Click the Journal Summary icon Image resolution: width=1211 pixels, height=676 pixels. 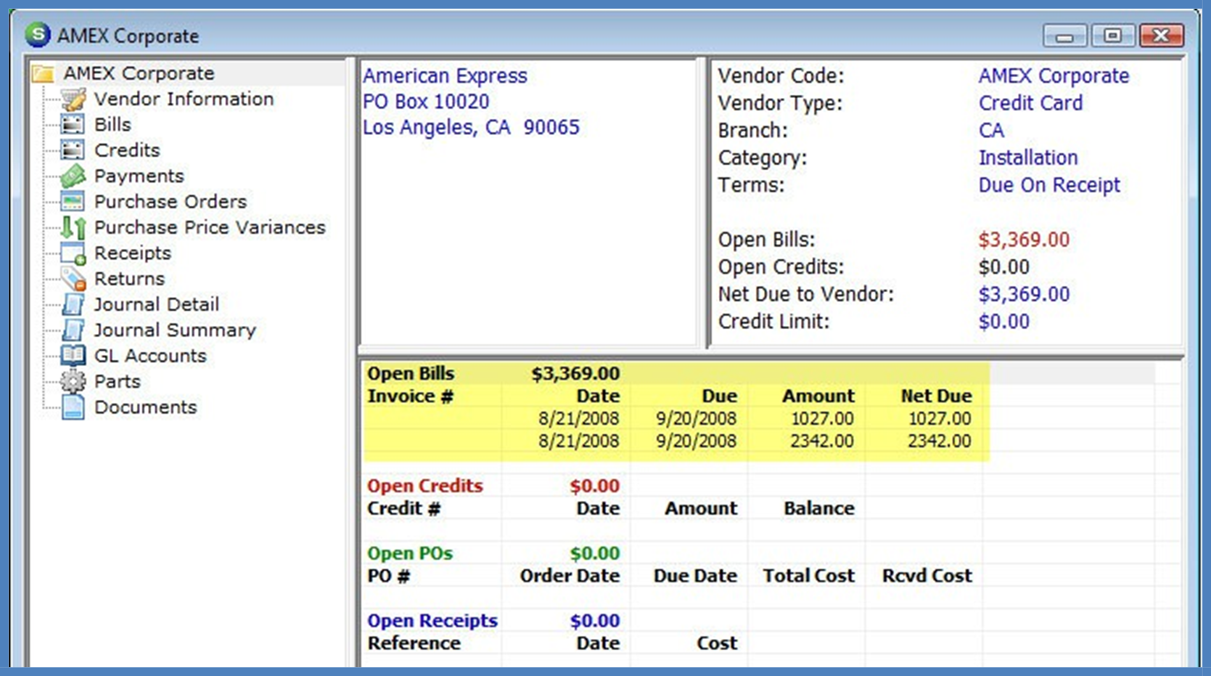point(73,330)
